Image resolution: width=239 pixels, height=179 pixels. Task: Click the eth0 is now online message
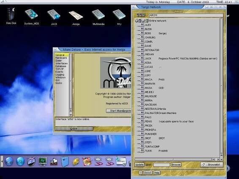72,119
